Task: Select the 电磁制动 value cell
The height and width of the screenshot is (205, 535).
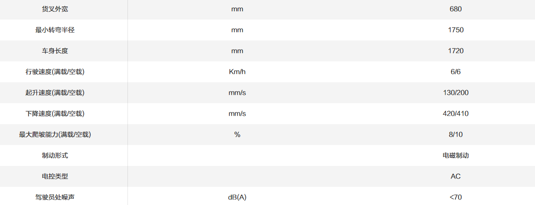Action: (x=455, y=156)
